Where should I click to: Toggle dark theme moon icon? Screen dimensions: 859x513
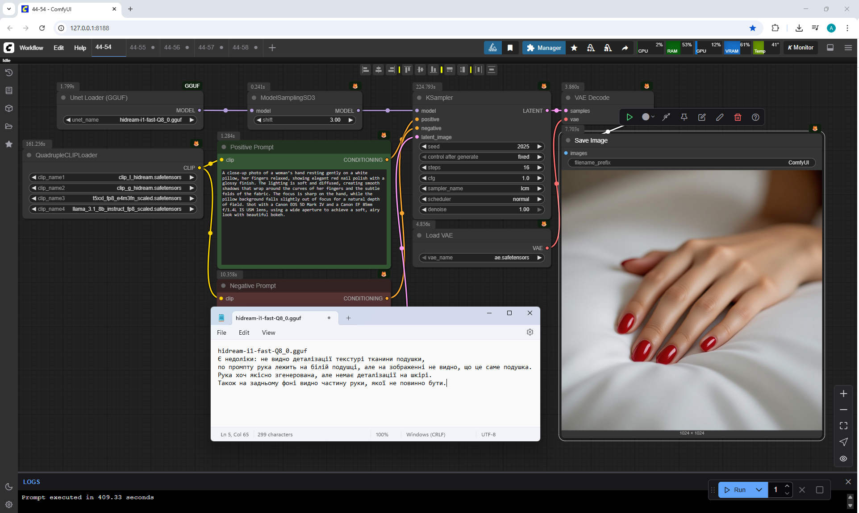pyautogui.click(x=8, y=487)
